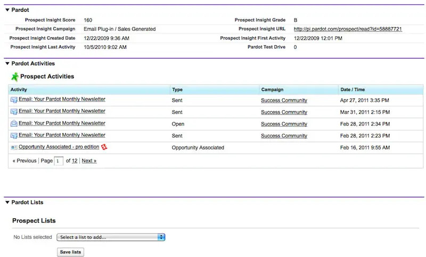Screen dimensions: 426x257
Task: Open Success Community link in the Apr 27 row
Action: [x=284, y=100]
